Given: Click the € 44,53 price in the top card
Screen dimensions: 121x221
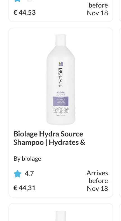Looking at the screenshot, I should pos(24,12).
